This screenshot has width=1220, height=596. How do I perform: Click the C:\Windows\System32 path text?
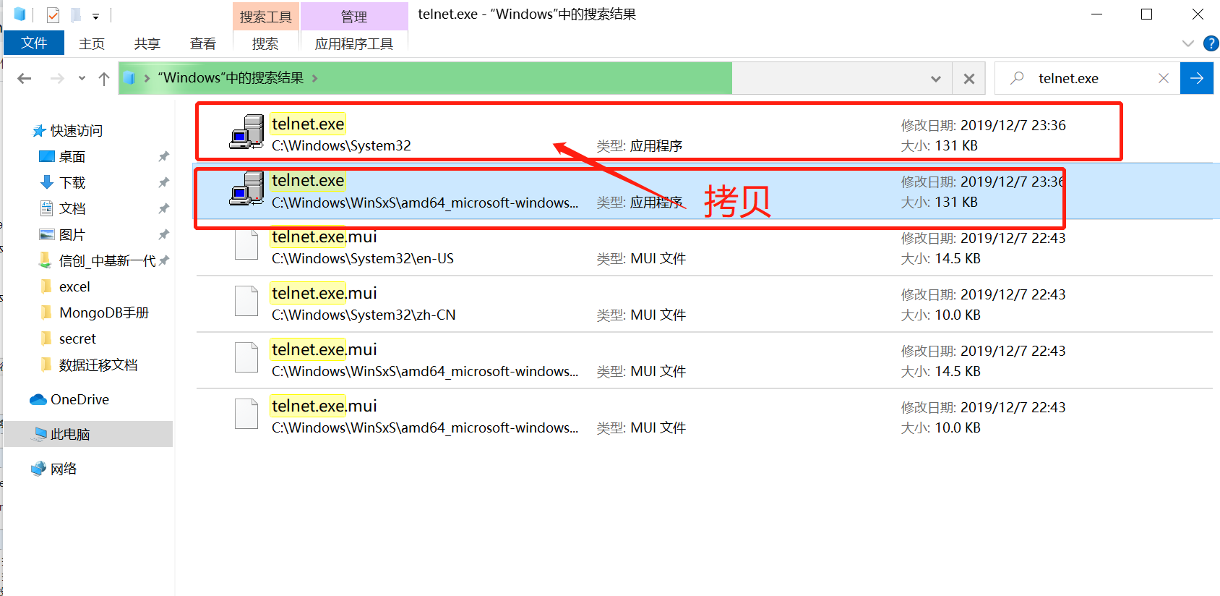click(341, 146)
